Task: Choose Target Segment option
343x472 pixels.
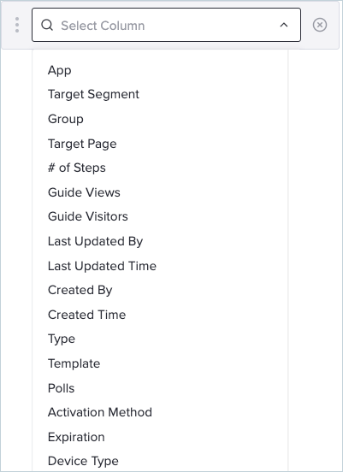Action: click(93, 95)
